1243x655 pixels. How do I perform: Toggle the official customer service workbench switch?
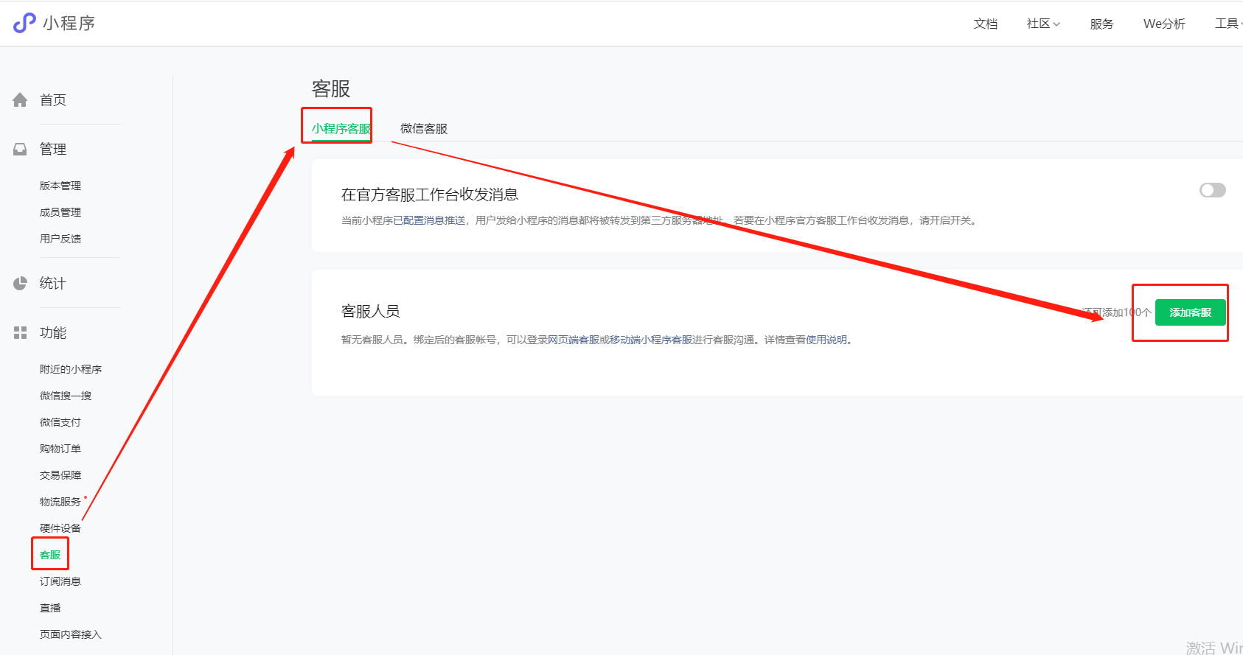coord(1212,190)
